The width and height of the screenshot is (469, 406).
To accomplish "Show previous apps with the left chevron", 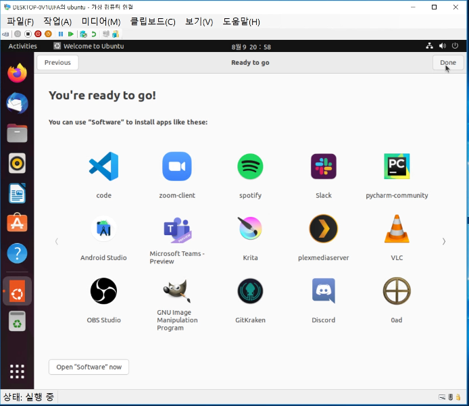I will [x=57, y=241].
